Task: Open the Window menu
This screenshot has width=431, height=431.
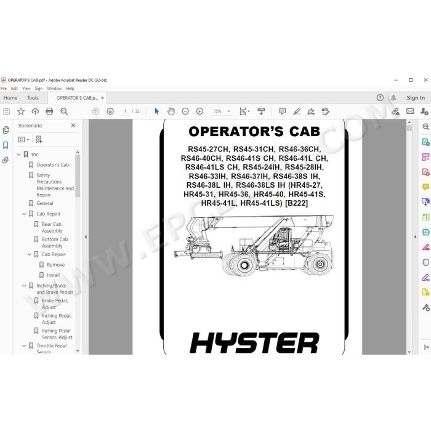Action: [54, 88]
